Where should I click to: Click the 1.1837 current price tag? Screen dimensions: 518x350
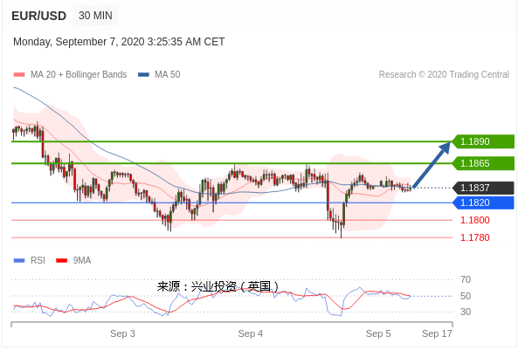click(x=483, y=188)
